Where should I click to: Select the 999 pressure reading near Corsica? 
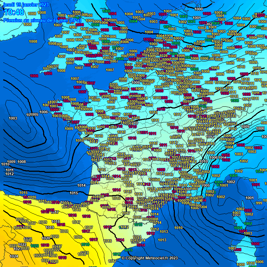pos(259,203)
